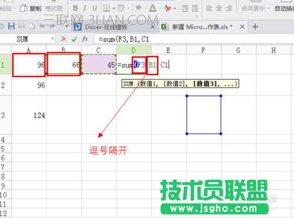This screenshot has height=218, width=294.
Task: Toggle 自动换行 wrap text
Action: pos(284,8)
